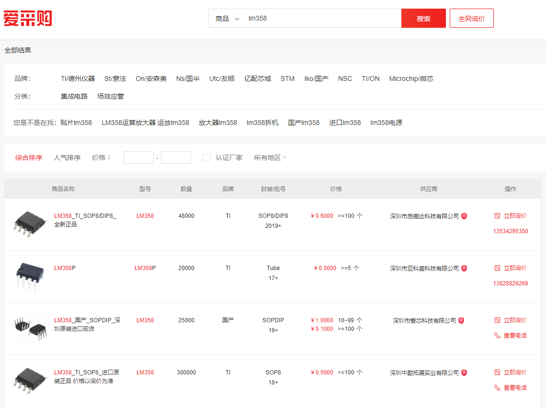Viewport: 546px width, 407px height.
Task: Click the certification badge beside 深圳市爱芯科技有限公司
Action: tap(461, 320)
